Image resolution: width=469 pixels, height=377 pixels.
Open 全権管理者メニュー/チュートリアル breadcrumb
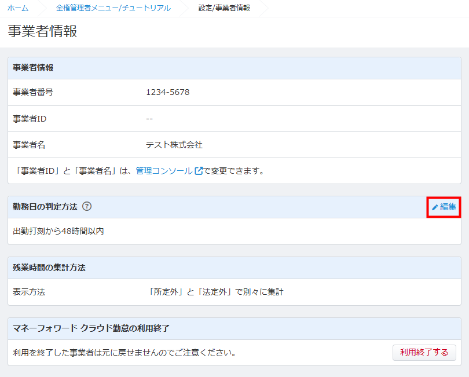click(x=113, y=8)
